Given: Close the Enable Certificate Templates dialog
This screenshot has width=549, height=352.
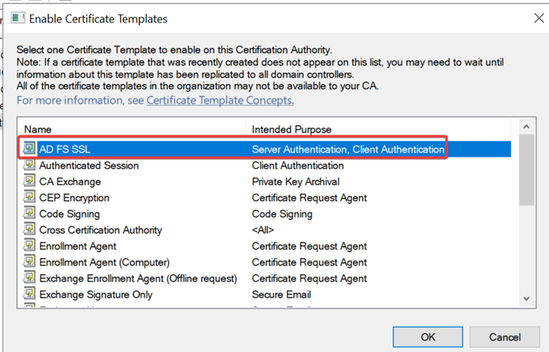Looking at the screenshot, I should point(538,18).
